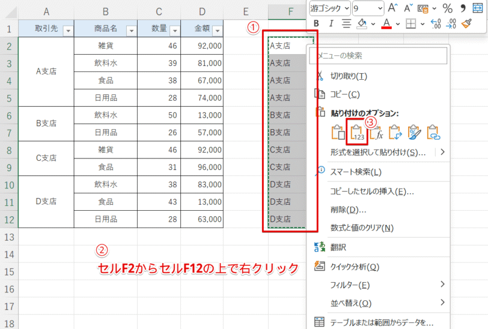The height and width of the screenshot is (329, 488).
Task: Toggle bold formatting in mini toolbar
Action: pos(316,23)
